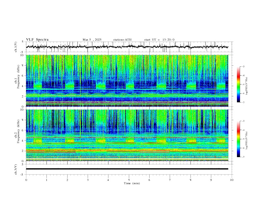Select the ch.1 Frequency (kHz) axis label
The height and width of the screenshot is (202, 261).
(x=17, y=77)
